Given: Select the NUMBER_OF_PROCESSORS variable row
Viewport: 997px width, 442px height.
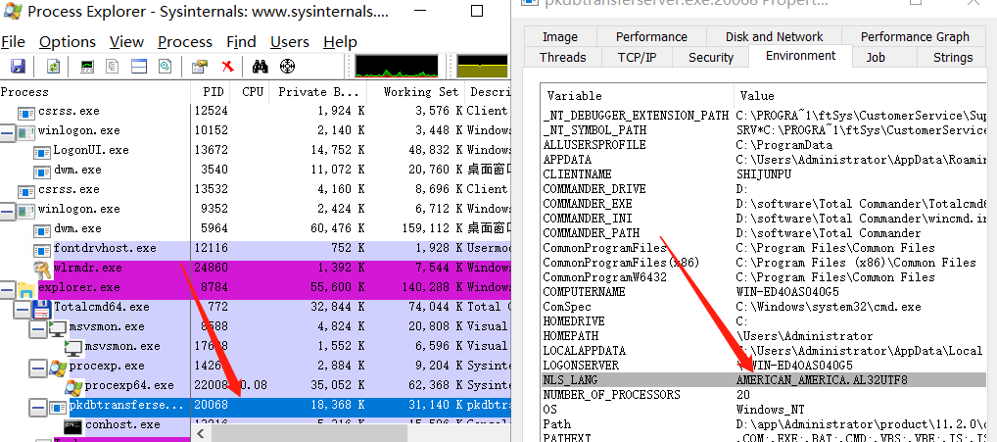Looking at the screenshot, I should pos(764,395).
